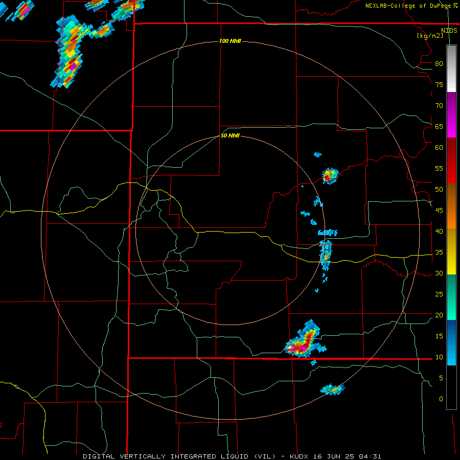Click the "NIDS" label above the legend
The width and height of the screenshot is (460, 460).
tap(449, 31)
